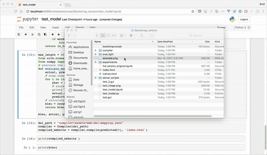267x155 pixels.
Task: Sort Finder list by Size
Action: click(207, 42)
